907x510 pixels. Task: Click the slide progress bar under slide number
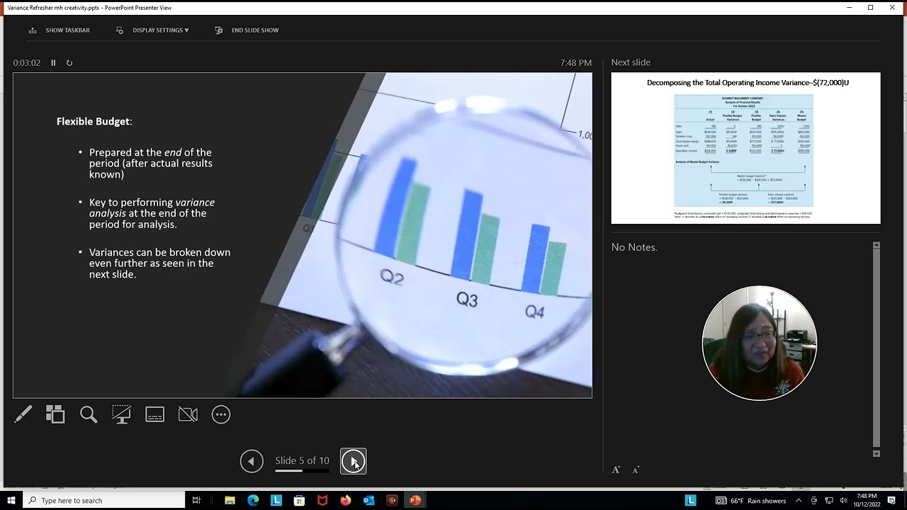pos(302,470)
